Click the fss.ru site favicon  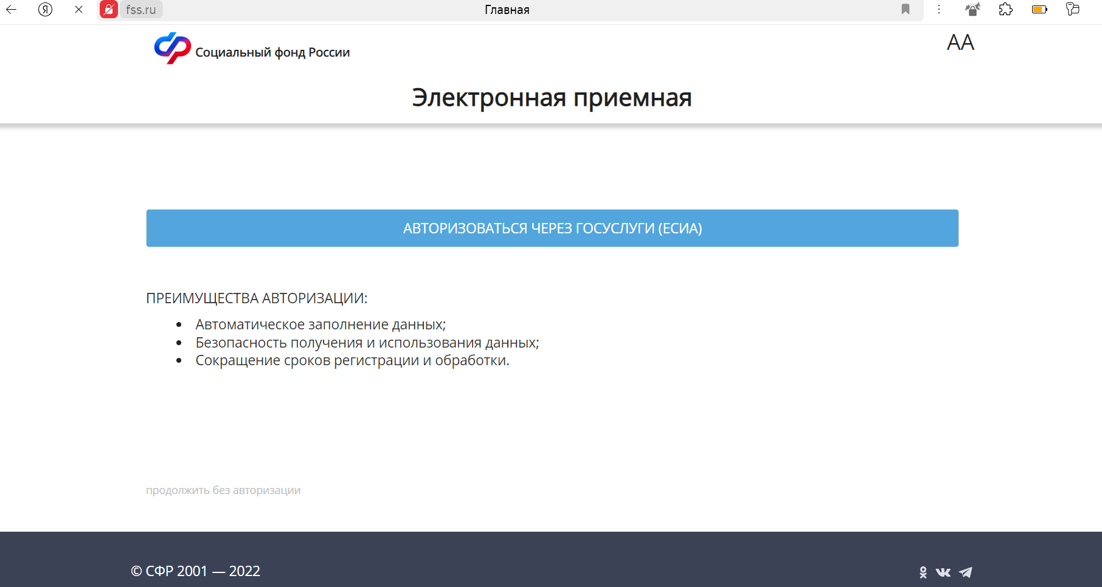[x=109, y=9]
